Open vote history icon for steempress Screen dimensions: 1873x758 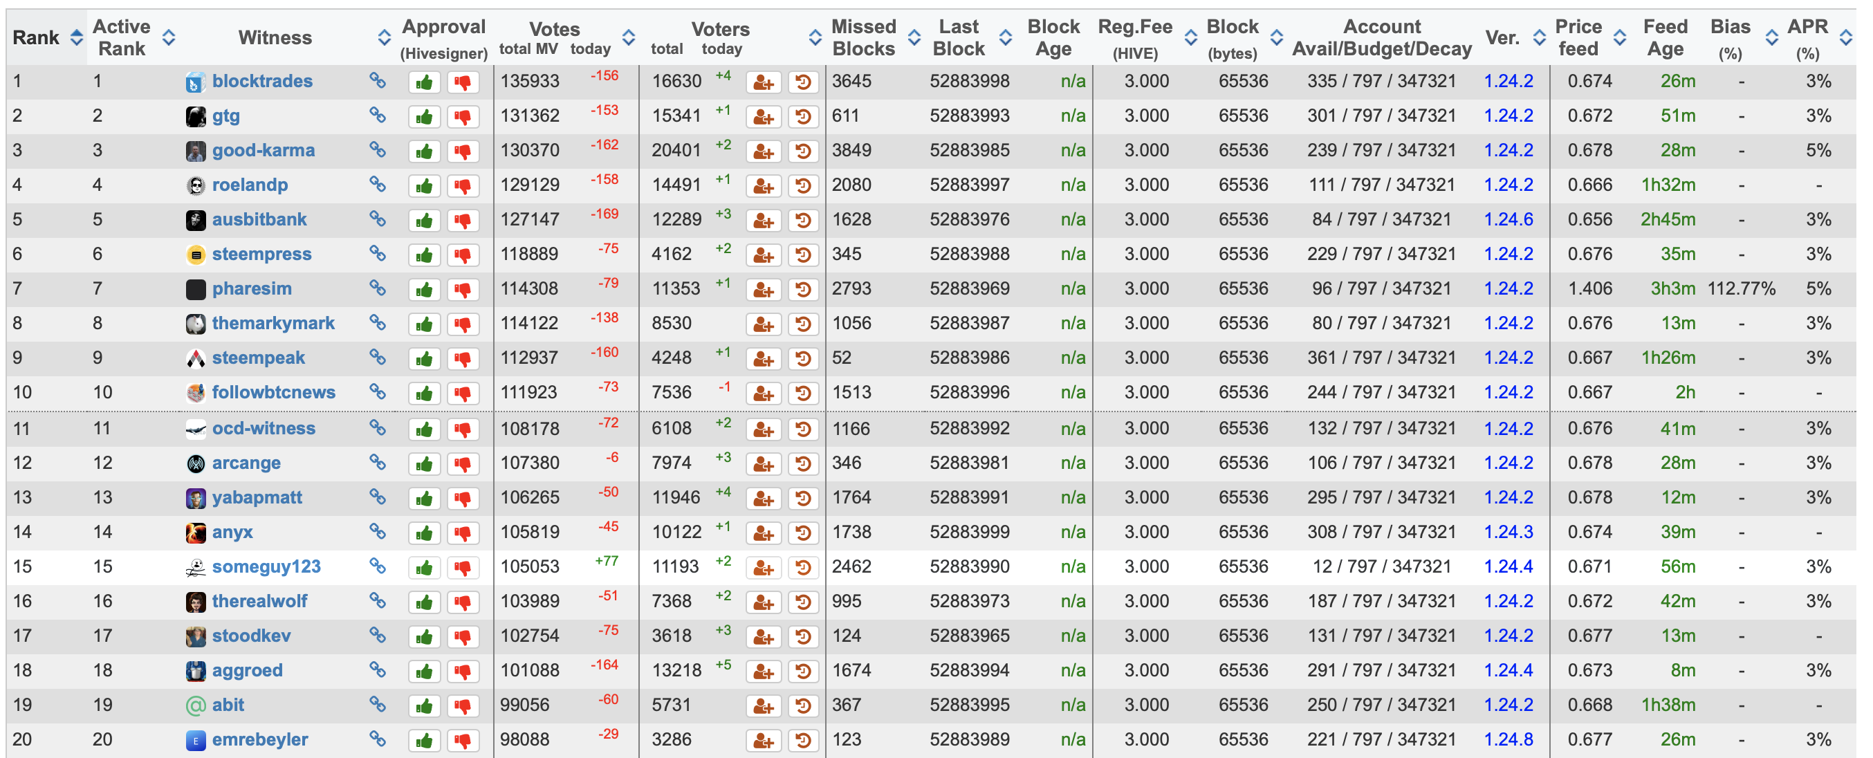click(x=804, y=255)
